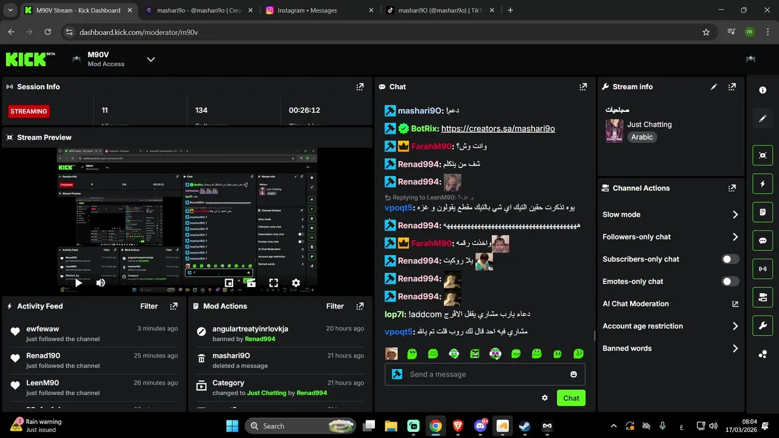779x438 pixels.
Task: Click the creators.sa/mashari9o link in chat
Action: tap(498, 128)
